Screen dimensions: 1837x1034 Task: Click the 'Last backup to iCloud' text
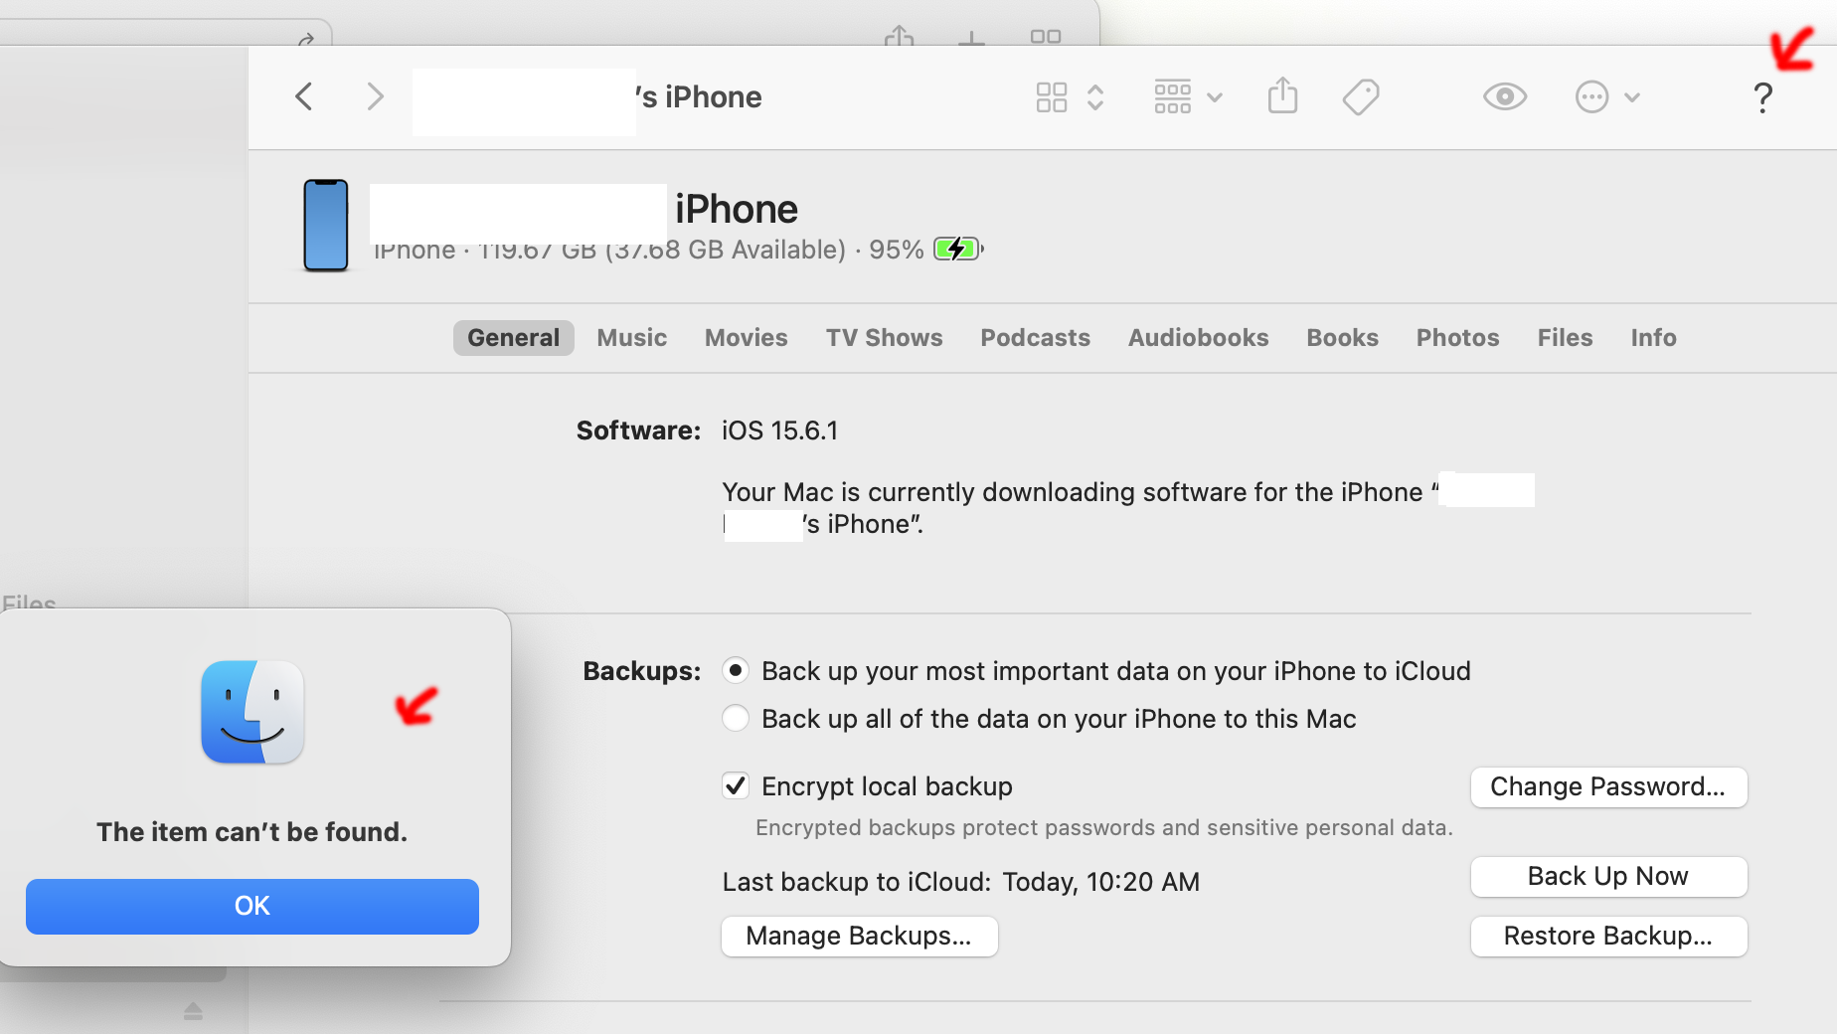(961, 882)
